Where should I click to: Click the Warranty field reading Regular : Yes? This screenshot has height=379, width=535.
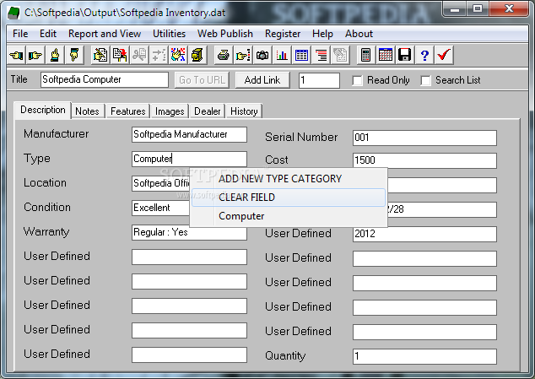pyautogui.click(x=189, y=232)
